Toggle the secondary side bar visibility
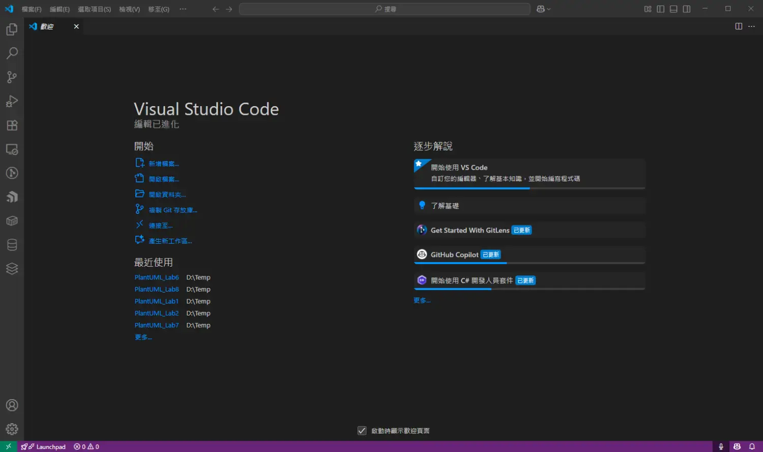This screenshot has width=763, height=452. click(687, 9)
